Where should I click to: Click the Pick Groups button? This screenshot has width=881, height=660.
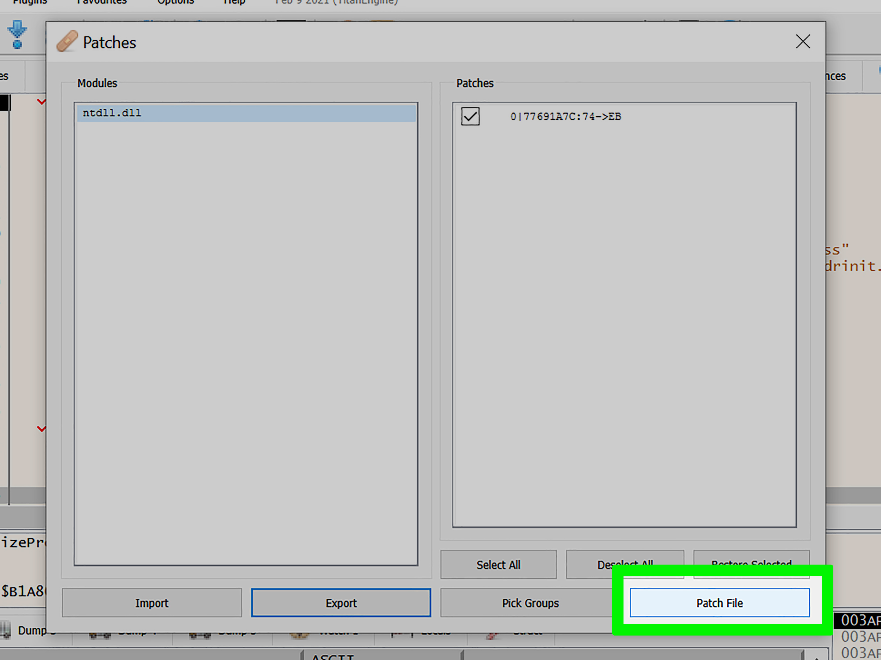pos(530,602)
